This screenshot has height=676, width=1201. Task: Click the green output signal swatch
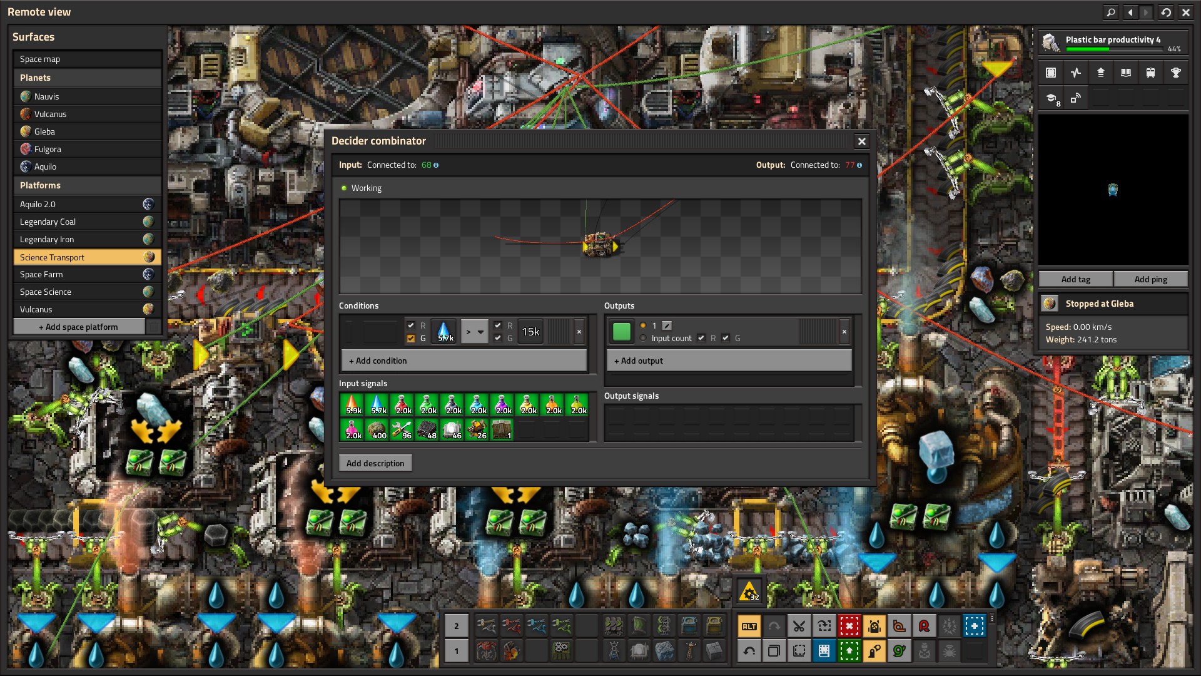621,332
